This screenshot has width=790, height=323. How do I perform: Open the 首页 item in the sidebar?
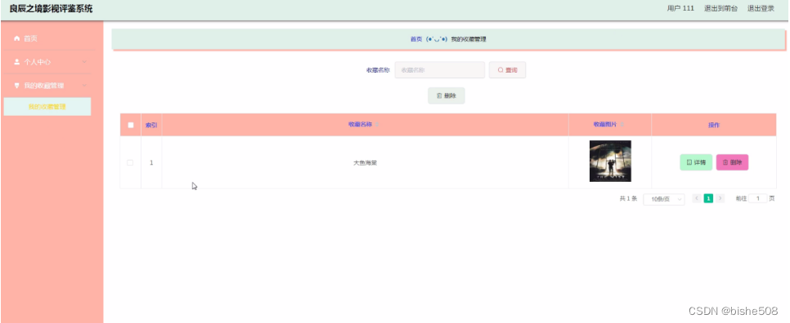point(49,38)
